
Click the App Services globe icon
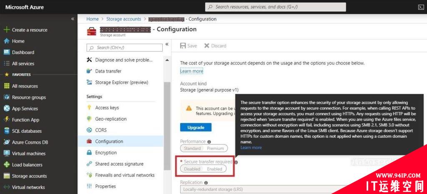click(7, 108)
